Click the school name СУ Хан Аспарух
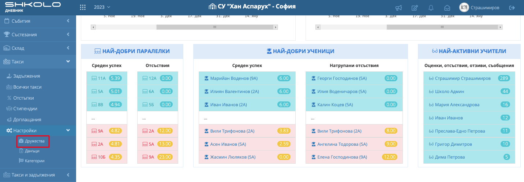This screenshot has height=182, width=524. pos(252,7)
